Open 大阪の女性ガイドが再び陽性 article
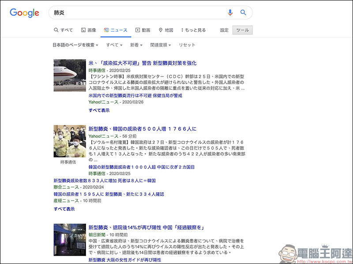The height and width of the screenshot is (264, 353). [125, 260]
